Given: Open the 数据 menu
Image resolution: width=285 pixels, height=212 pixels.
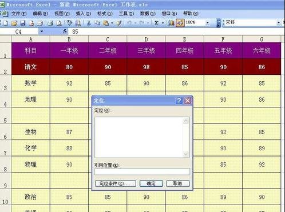Looking at the screenshot, I should pos(148,14).
